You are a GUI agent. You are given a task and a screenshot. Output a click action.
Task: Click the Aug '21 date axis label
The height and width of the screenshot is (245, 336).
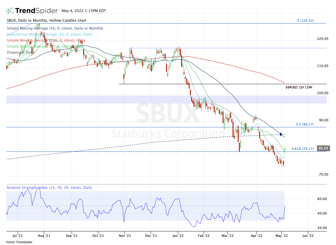tap(44, 236)
